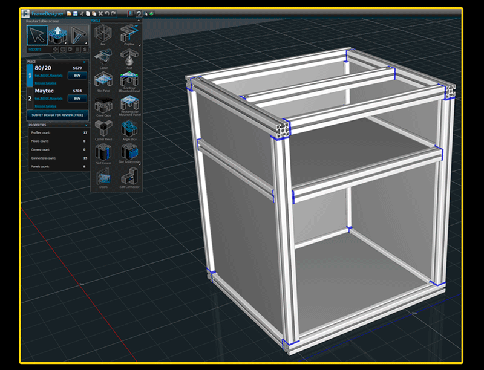This screenshot has height=370, width=484.
Task: Toggle the move-arrows widget button
Action: 56,49
